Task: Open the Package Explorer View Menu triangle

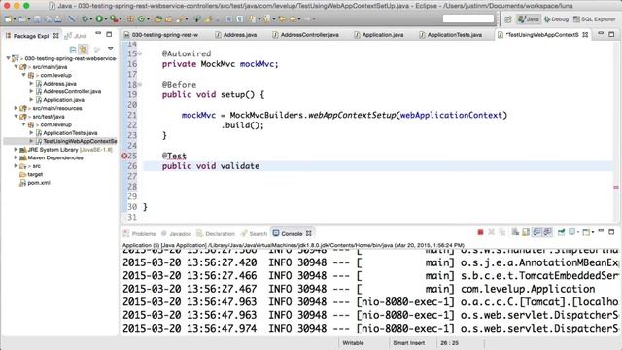Action: [110, 49]
